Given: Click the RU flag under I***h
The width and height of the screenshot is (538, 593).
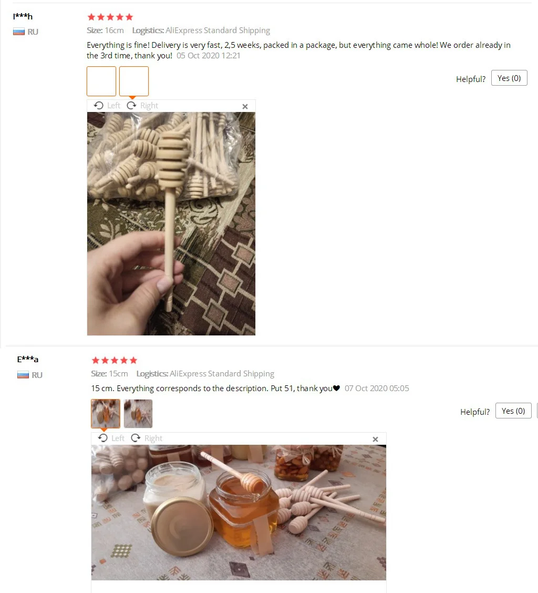Looking at the screenshot, I should point(19,32).
